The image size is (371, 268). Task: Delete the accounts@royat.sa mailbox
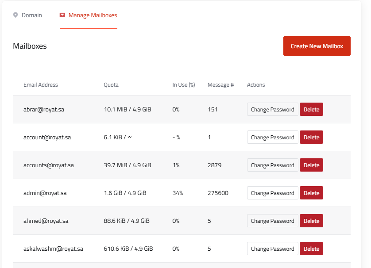(x=311, y=165)
